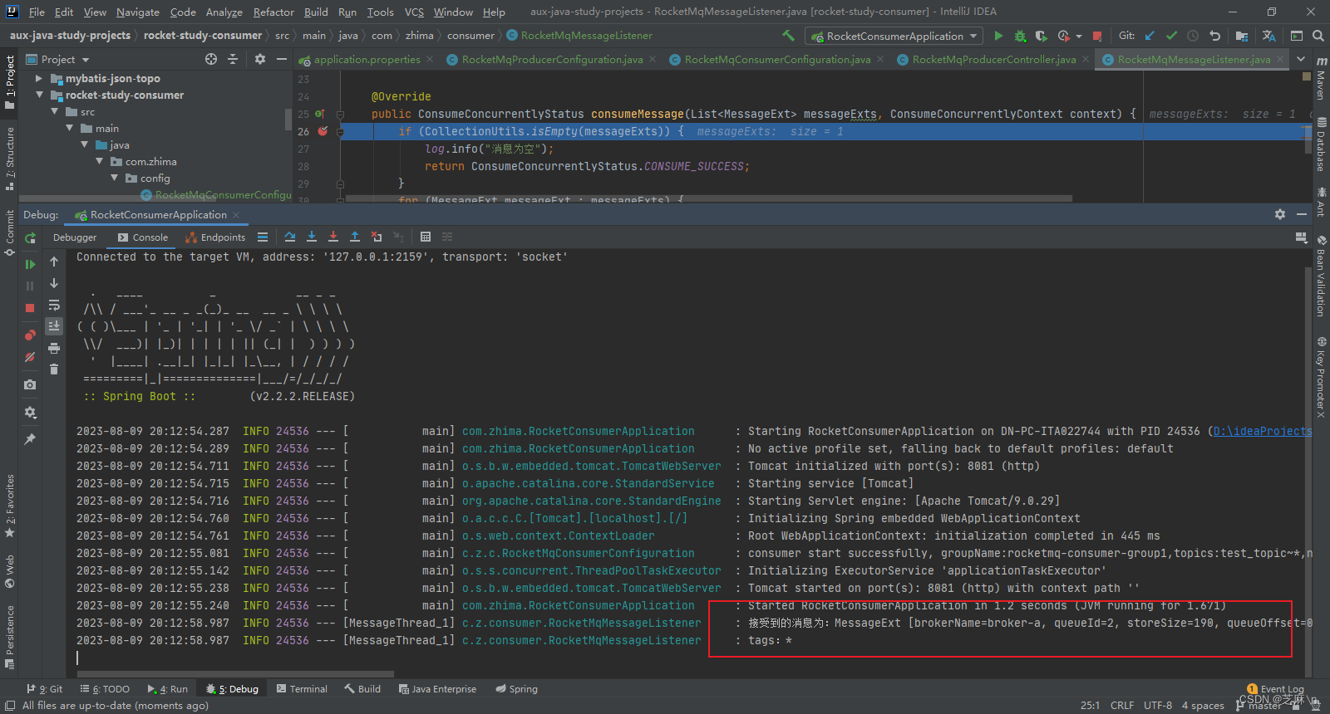Image resolution: width=1330 pixels, height=714 pixels.
Task: Open run configuration dropdown RocketConsumerApplication
Action: (x=894, y=36)
